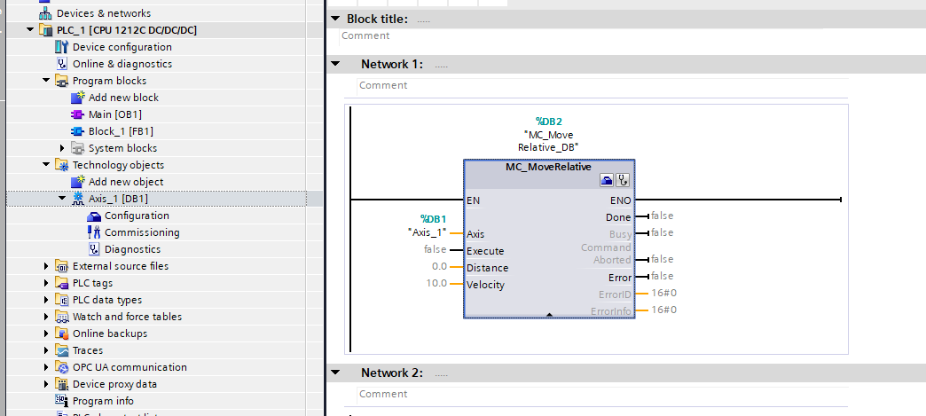
Task: Open Main [OB1]
Action: pos(115,114)
